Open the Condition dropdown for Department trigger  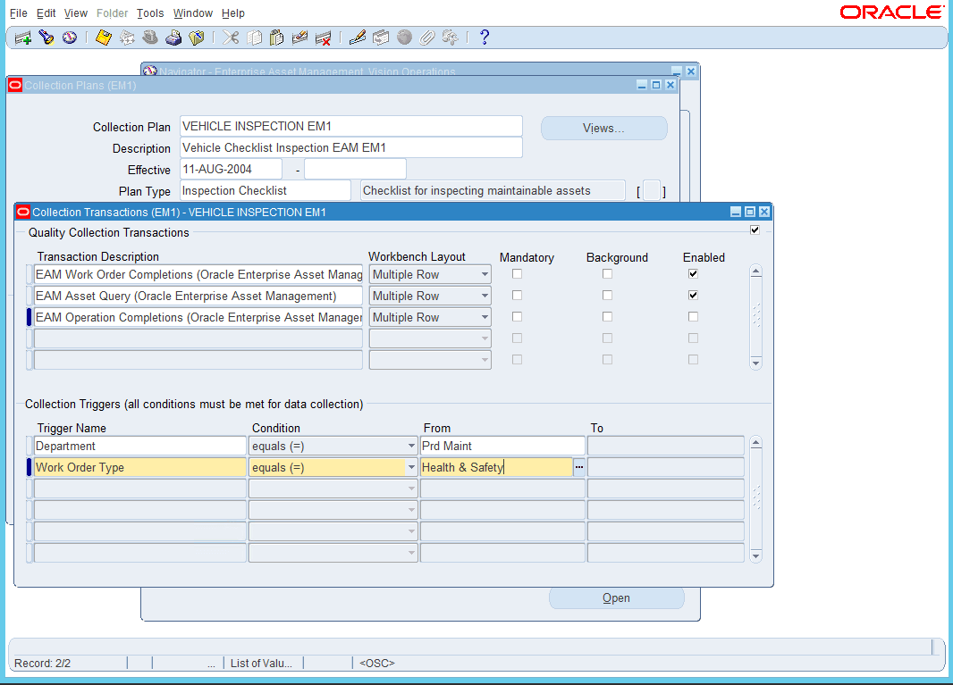pyautogui.click(x=409, y=445)
